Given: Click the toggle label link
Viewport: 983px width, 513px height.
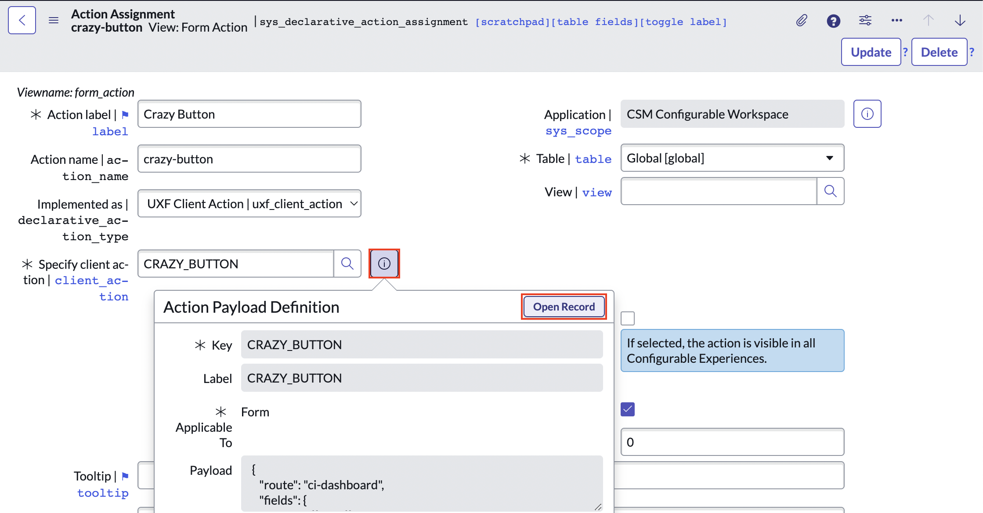Looking at the screenshot, I should click(683, 22).
